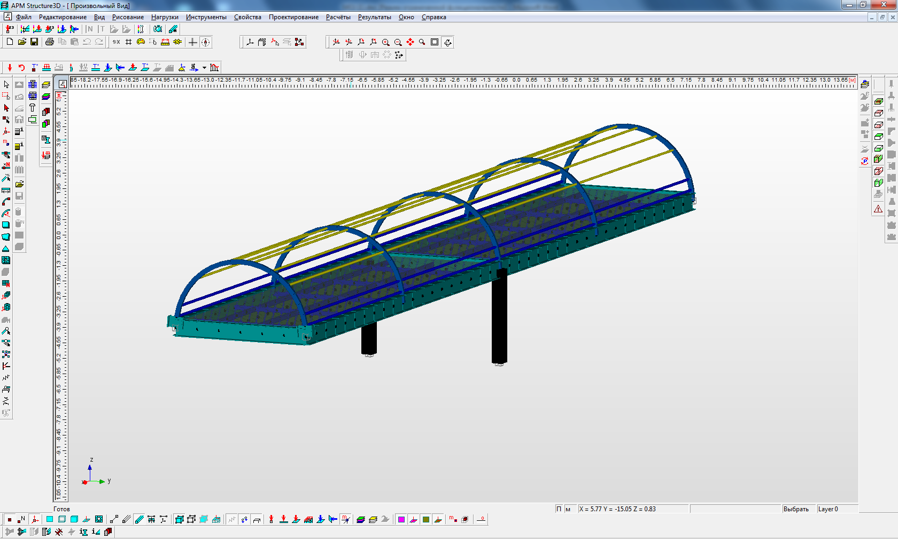Toggle the cyan solid rod display mode
Screen dimensions: 898x539
[139, 519]
